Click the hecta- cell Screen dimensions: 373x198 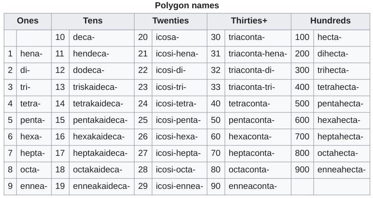point(329,37)
